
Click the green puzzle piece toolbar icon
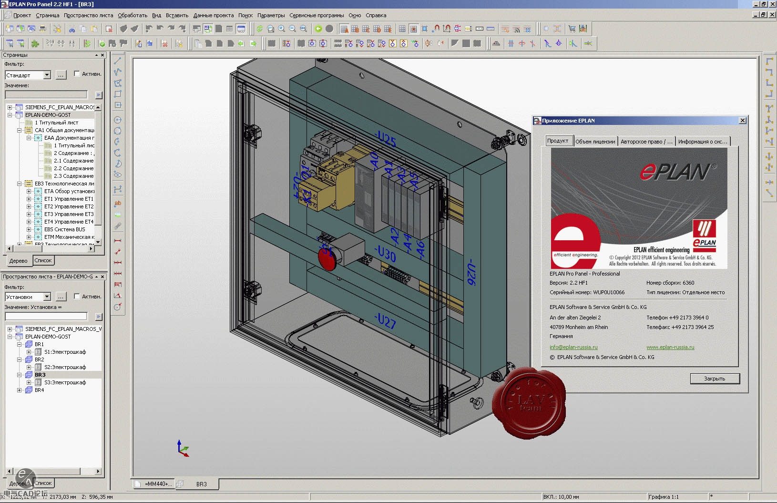tap(35, 44)
